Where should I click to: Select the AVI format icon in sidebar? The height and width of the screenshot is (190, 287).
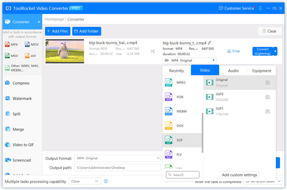pyautogui.click(x=27, y=56)
